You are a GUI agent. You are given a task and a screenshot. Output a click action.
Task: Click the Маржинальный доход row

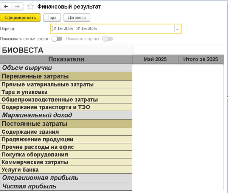pos(66,115)
